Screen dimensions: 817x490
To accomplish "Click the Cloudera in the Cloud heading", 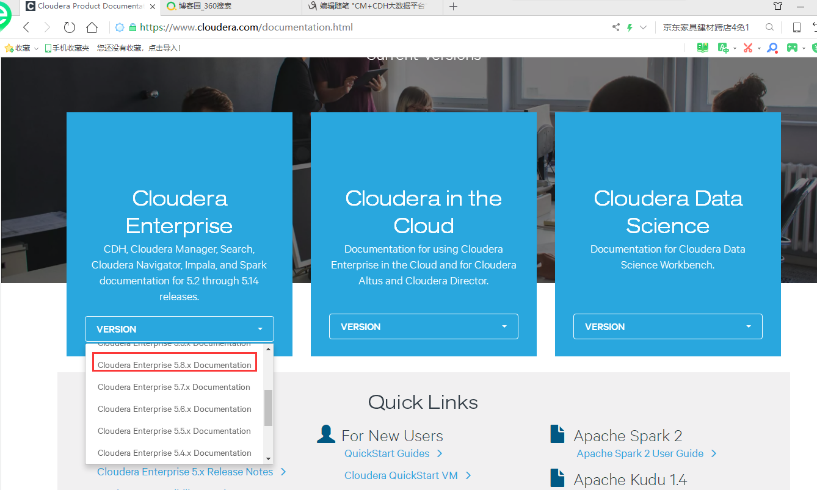I will click(424, 212).
